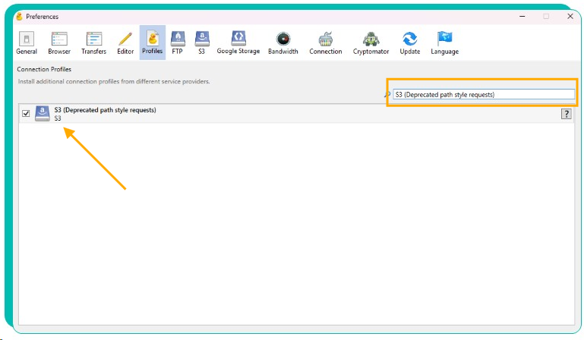Open the Google Storage preferences section
The height and width of the screenshot is (340, 584).
(x=238, y=42)
